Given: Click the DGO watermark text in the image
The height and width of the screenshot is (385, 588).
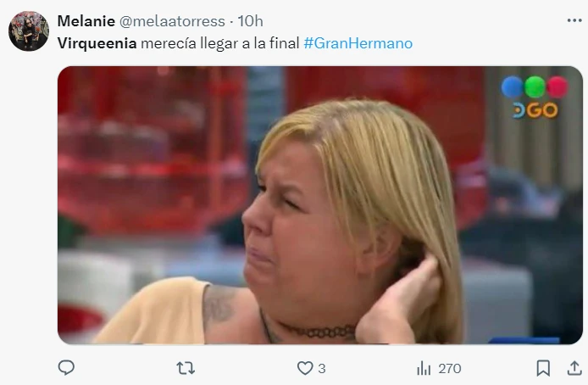Looking at the screenshot, I should coord(535,110).
